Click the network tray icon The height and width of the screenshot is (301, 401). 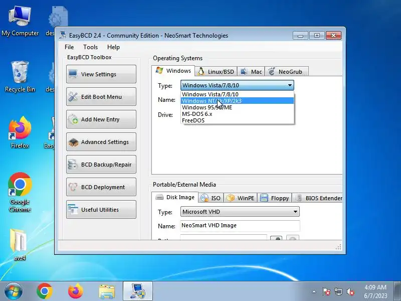pyautogui.click(x=338, y=291)
